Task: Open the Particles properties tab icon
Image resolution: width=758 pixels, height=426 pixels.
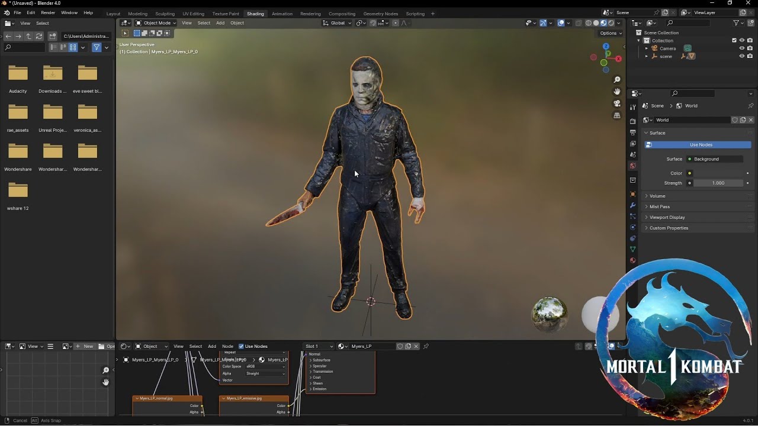Action: 633,217
